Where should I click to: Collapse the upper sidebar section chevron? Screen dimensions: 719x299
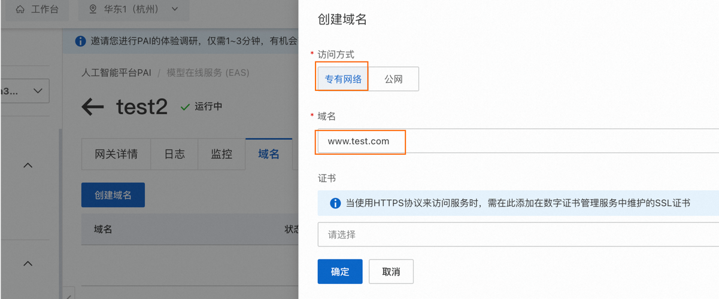click(x=28, y=165)
